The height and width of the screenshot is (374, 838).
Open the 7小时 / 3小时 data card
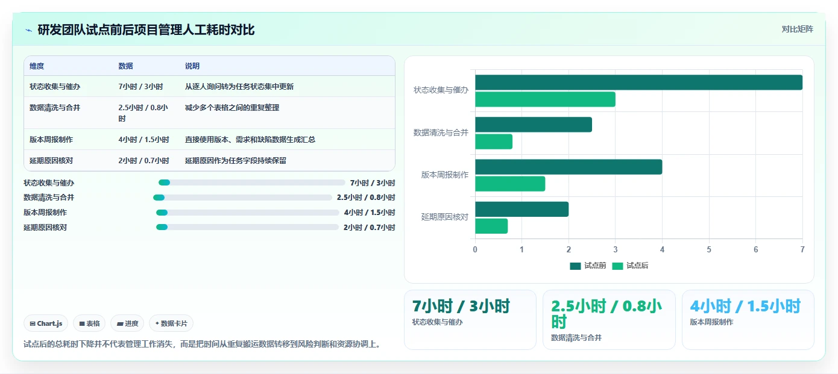(x=470, y=320)
